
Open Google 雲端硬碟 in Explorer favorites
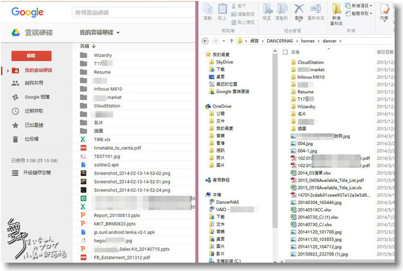[x=232, y=91]
